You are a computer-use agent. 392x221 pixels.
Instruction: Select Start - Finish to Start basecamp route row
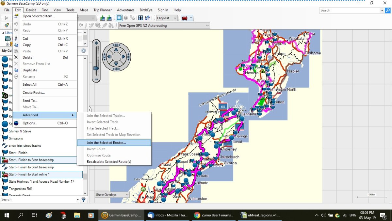pyautogui.click(x=39, y=160)
